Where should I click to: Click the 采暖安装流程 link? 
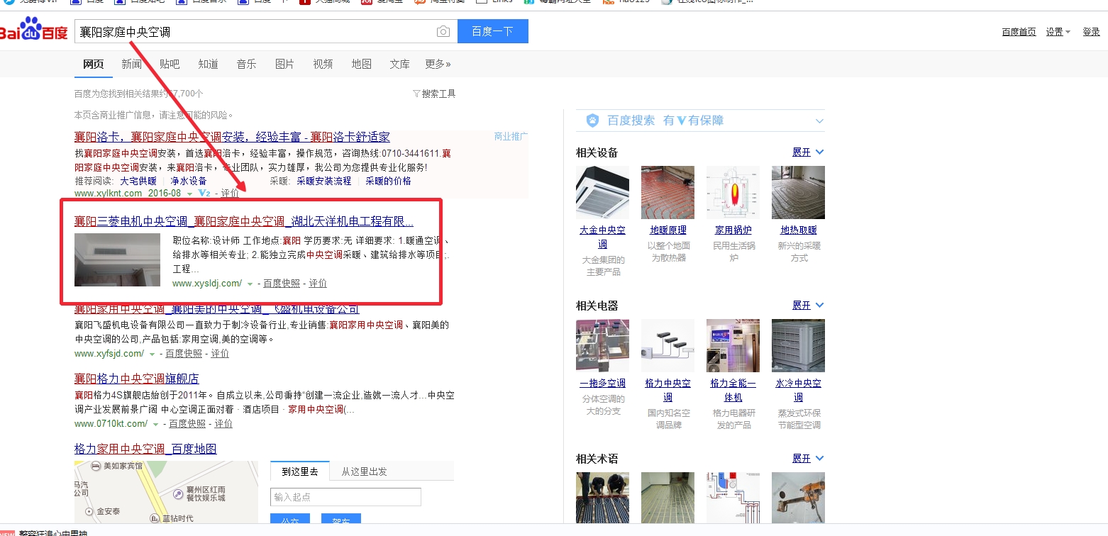pos(324,181)
